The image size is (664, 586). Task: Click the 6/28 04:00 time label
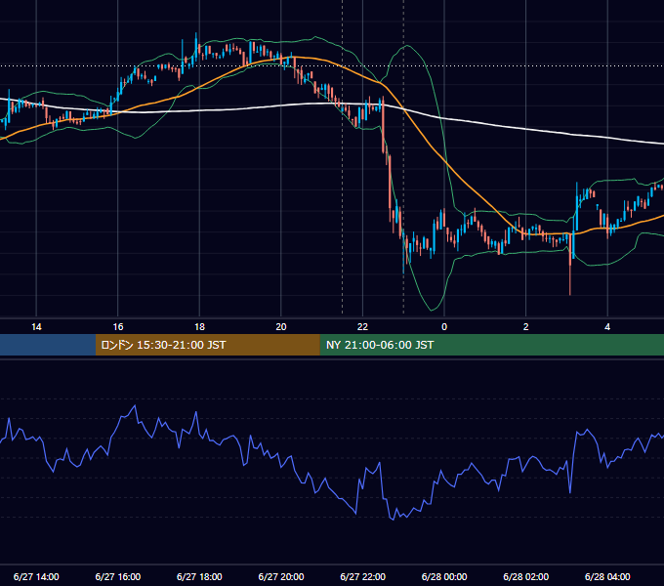(x=607, y=576)
